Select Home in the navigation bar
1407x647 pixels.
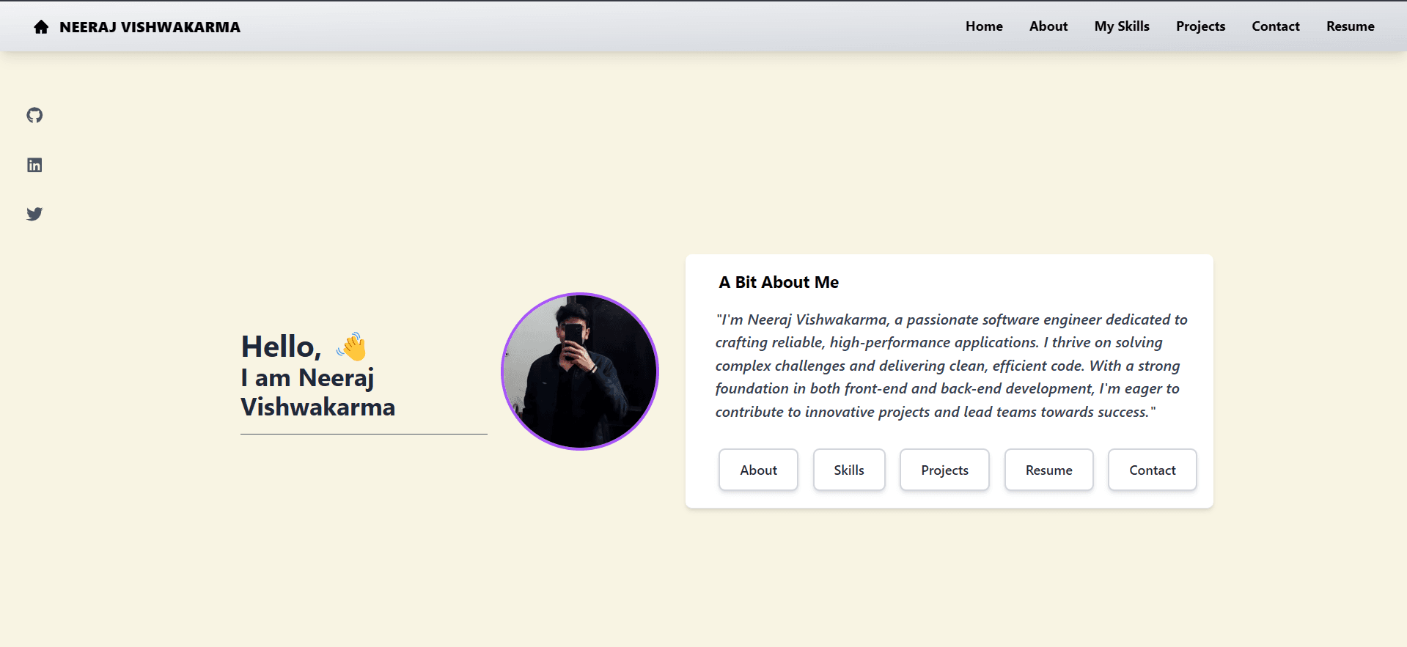click(x=983, y=26)
